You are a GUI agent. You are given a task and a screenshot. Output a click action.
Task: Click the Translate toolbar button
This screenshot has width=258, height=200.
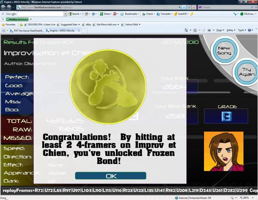point(164,14)
